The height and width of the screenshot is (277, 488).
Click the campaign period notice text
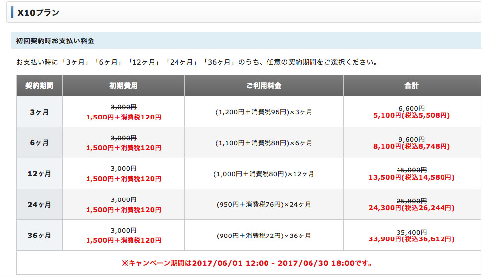(x=248, y=263)
